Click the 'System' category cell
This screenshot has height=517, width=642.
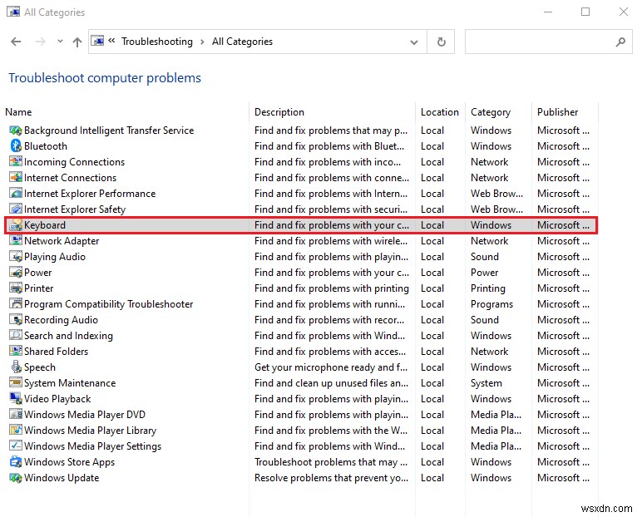pyautogui.click(x=486, y=383)
